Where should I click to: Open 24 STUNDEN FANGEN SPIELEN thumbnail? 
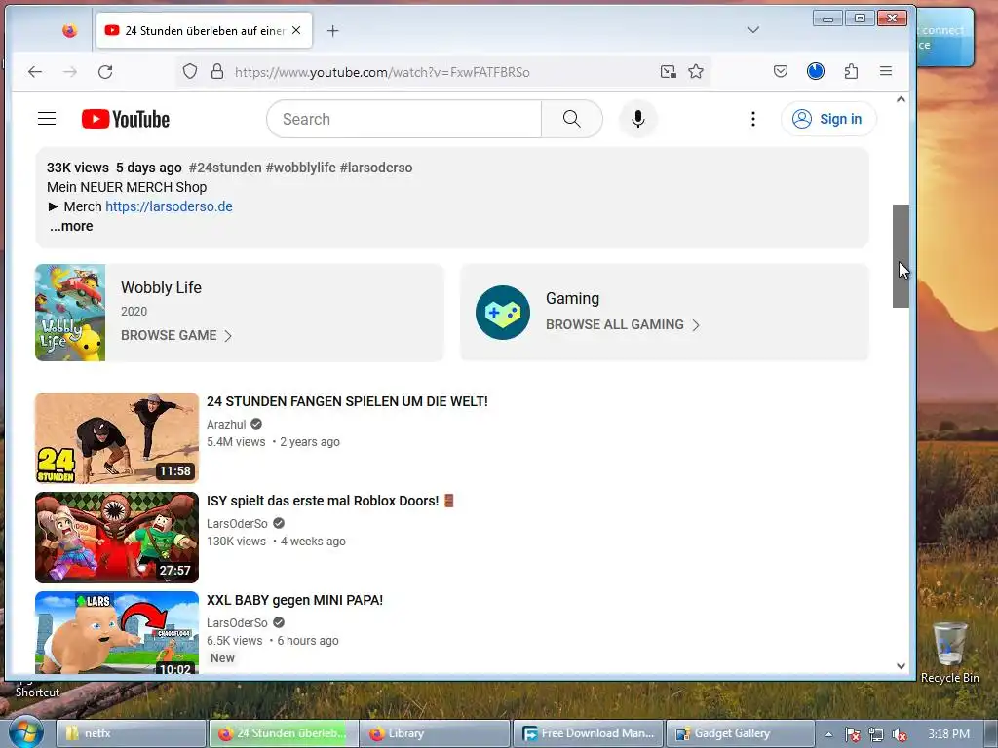pyautogui.click(x=117, y=438)
